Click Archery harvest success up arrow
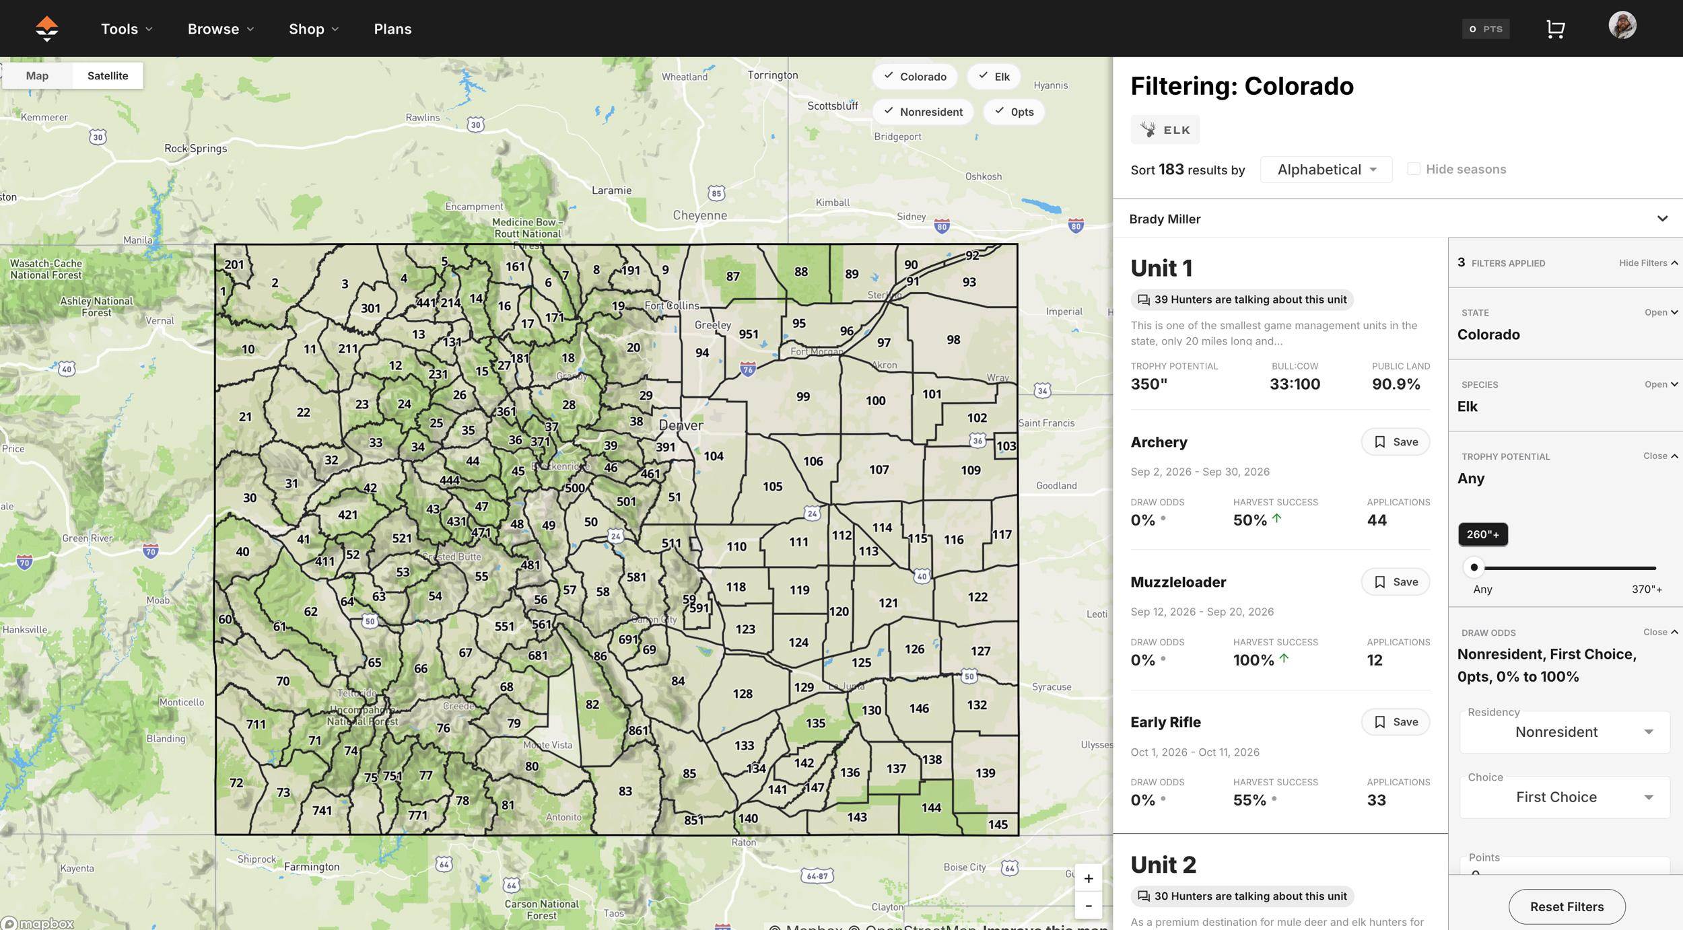Image resolution: width=1683 pixels, height=930 pixels. (x=1277, y=518)
